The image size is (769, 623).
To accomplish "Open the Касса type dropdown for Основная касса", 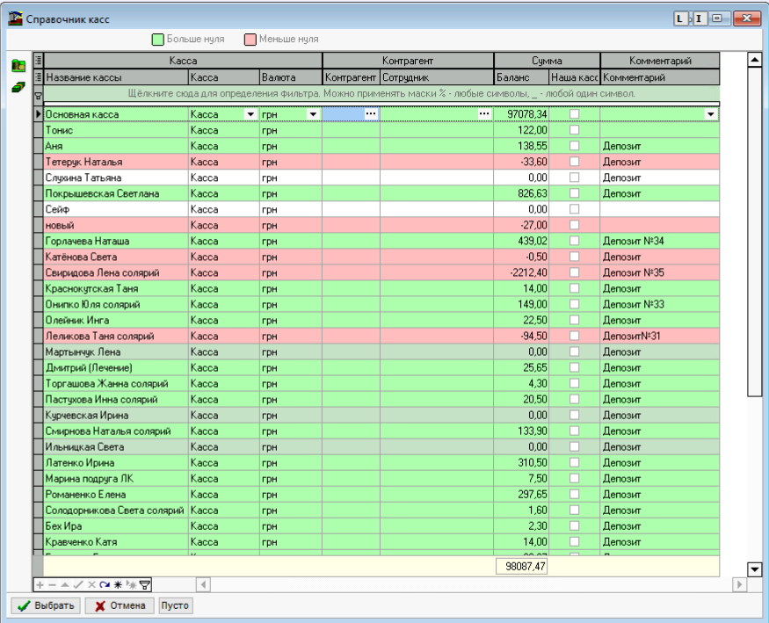I will coord(250,114).
